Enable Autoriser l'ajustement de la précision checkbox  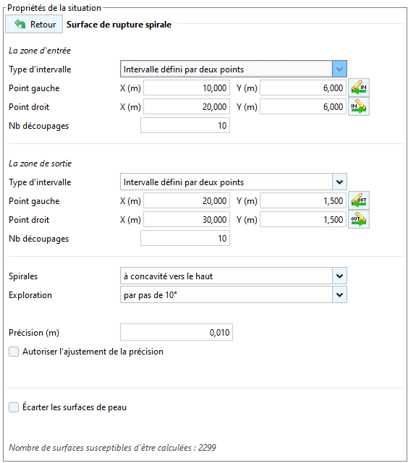coord(14,352)
